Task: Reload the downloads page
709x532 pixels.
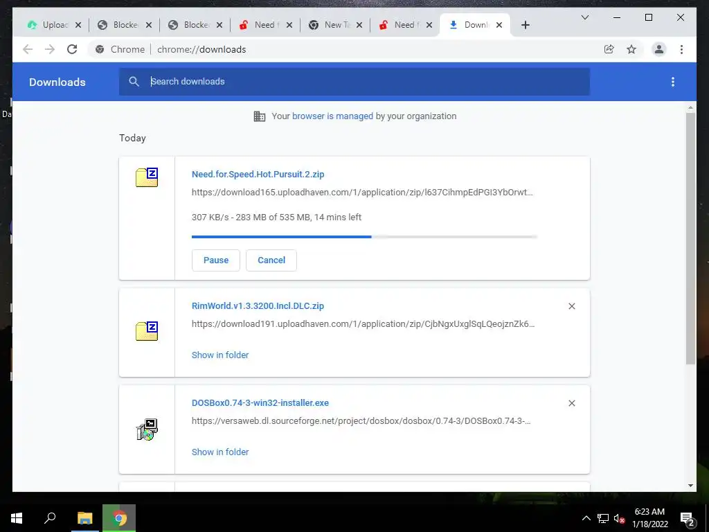Action: pos(72,49)
